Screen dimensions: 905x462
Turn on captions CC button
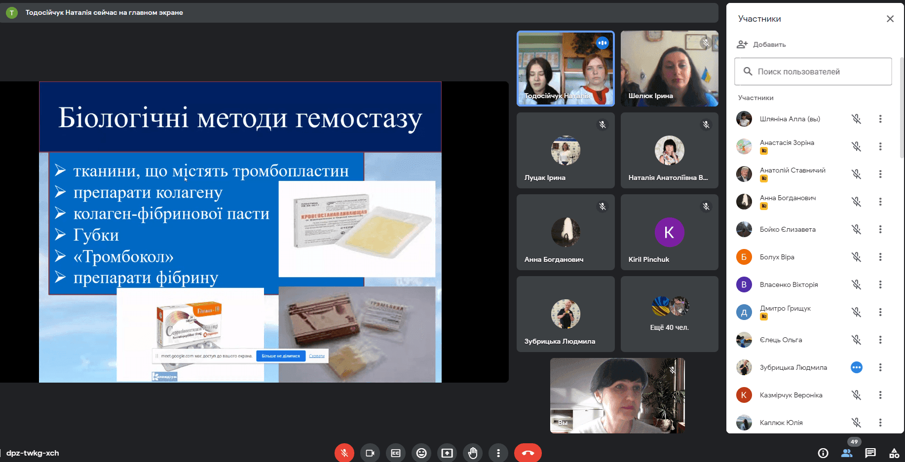(x=396, y=453)
